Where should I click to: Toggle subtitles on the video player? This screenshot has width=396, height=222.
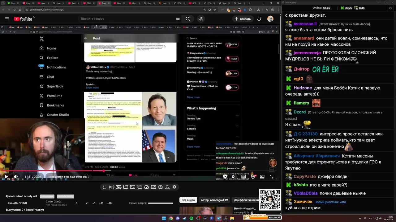pos(243,177)
